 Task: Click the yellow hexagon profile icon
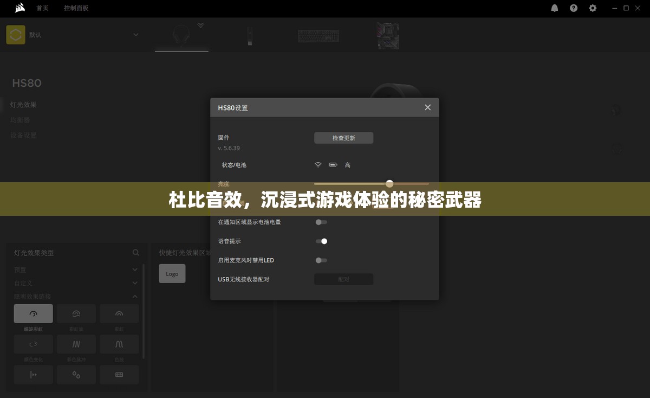(x=16, y=35)
